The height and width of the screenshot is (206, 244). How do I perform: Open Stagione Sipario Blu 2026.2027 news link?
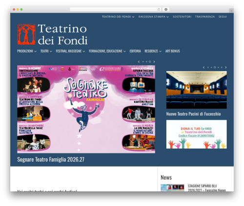click(207, 188)
